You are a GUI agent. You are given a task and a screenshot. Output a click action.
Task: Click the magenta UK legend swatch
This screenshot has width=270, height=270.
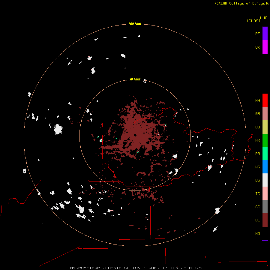point(265,47)
